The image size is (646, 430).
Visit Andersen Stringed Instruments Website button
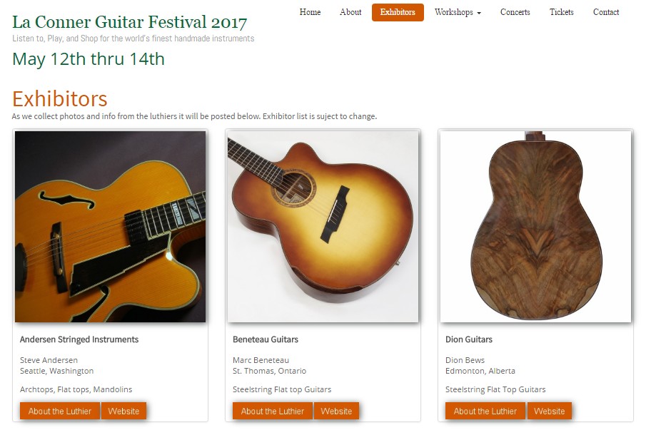[x=123, y=411]
